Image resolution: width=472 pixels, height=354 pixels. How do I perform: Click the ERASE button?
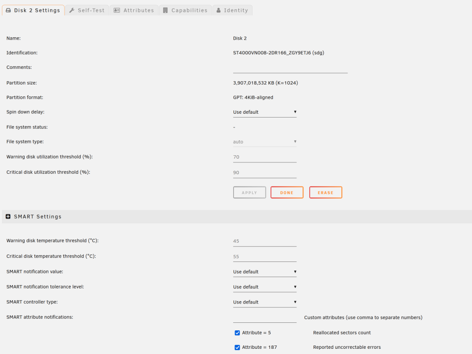(x=326, y=193)
